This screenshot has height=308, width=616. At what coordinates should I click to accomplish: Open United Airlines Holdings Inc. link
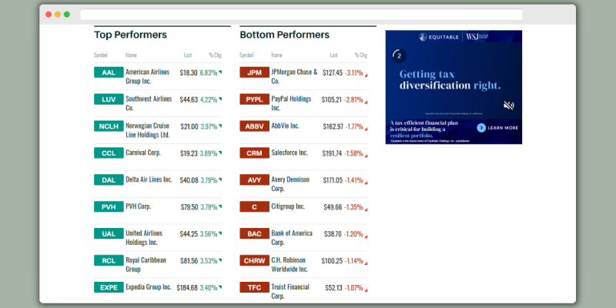coord(144,238)
